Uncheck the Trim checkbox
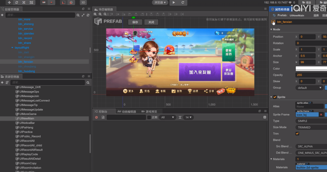 297,134
